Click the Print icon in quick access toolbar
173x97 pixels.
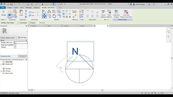(28, 4)
